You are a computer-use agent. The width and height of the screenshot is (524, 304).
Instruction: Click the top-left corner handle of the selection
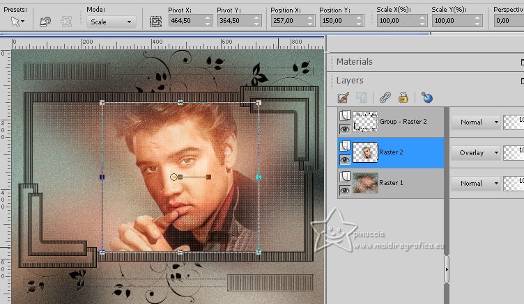pyautogui.click(x=102, y=103)
